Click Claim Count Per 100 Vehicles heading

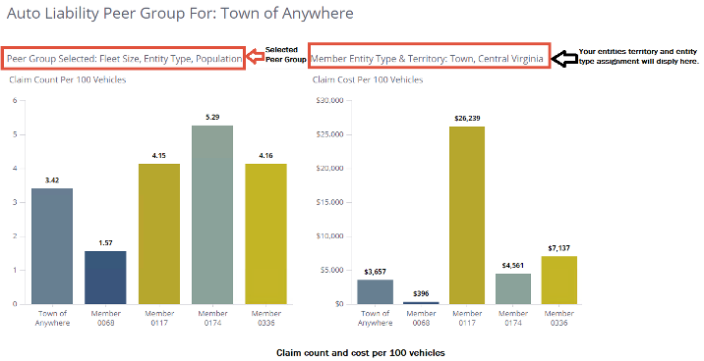pyautogui.click(x=68, y=79)
